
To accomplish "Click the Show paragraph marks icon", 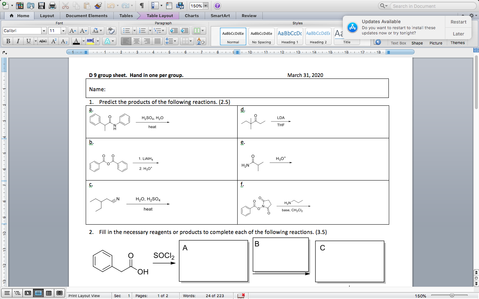I will 143,6.
